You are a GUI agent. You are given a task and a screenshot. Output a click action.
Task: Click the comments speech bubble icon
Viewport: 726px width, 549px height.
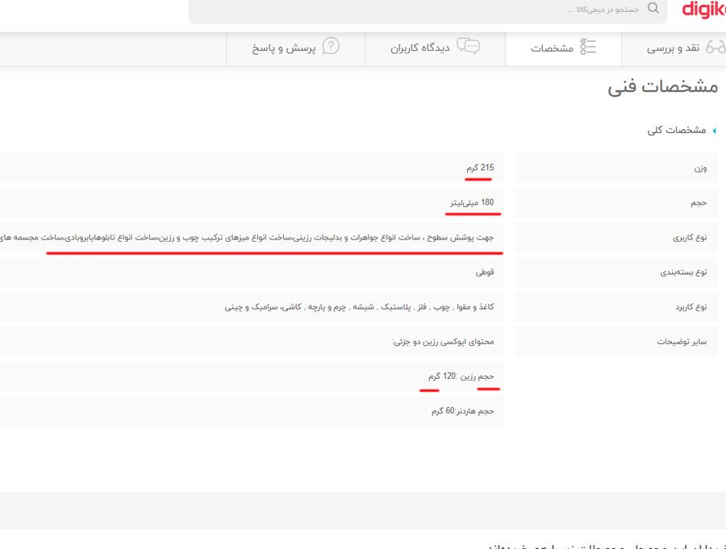[x=468, y=46]
